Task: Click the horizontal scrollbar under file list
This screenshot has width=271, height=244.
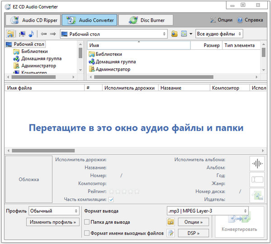Action: click(x=43, y=150)
